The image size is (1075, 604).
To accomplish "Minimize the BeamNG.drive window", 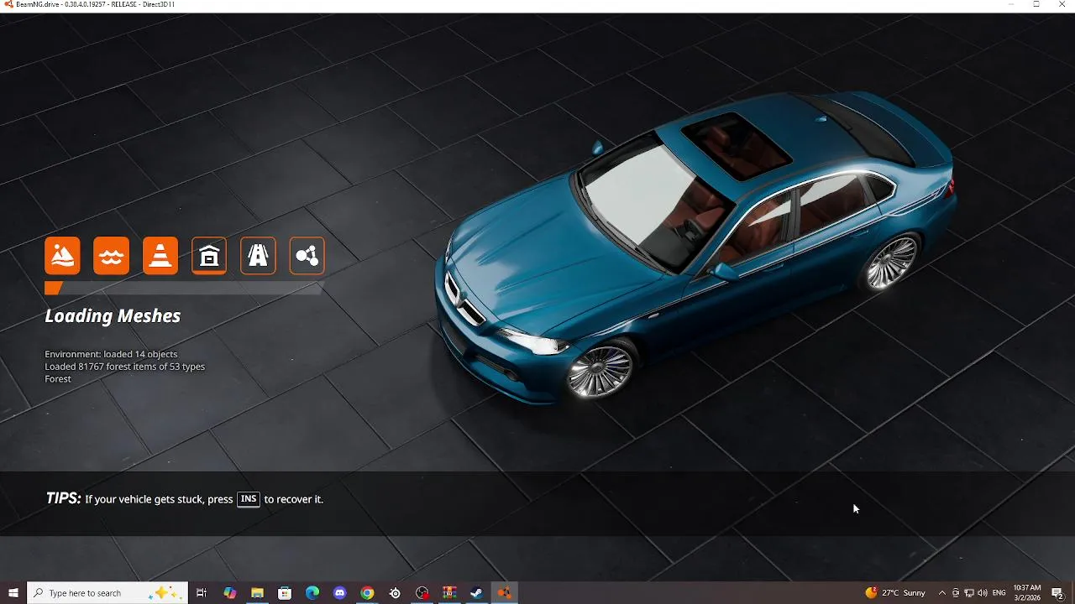I will coord(1010,5).
